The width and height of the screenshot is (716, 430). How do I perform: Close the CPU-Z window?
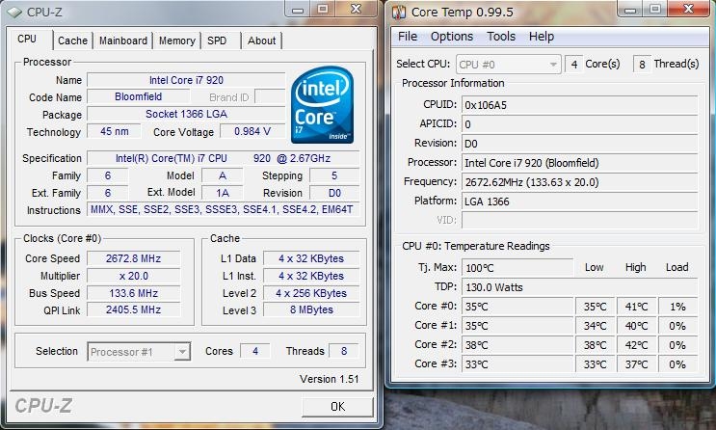(x=357, y=9)
